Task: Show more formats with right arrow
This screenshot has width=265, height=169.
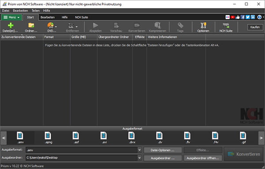Action: pyautogui.click(x=261, y=138)
